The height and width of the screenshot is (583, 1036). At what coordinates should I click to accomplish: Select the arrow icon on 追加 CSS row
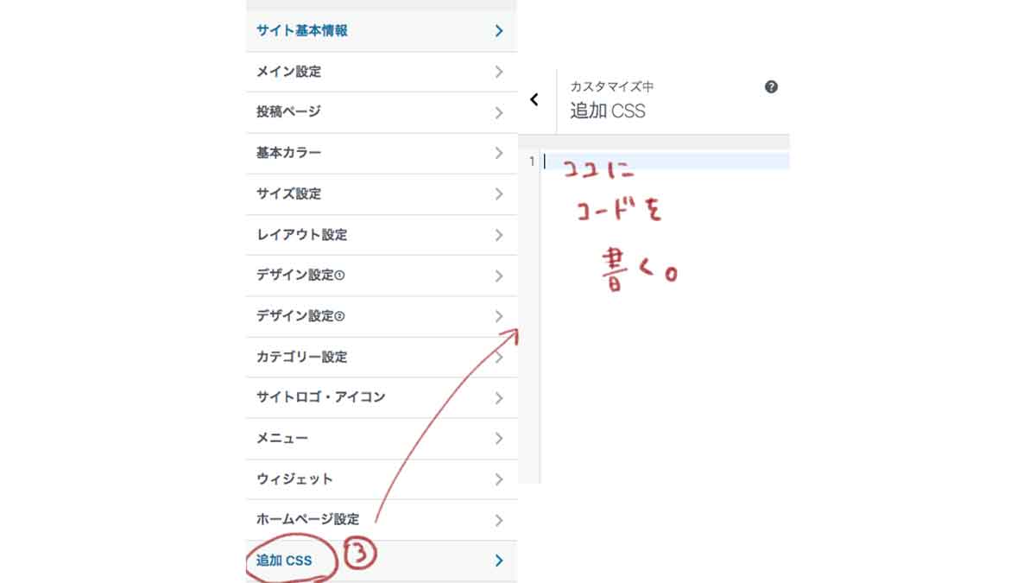click(x=498, y=560)
